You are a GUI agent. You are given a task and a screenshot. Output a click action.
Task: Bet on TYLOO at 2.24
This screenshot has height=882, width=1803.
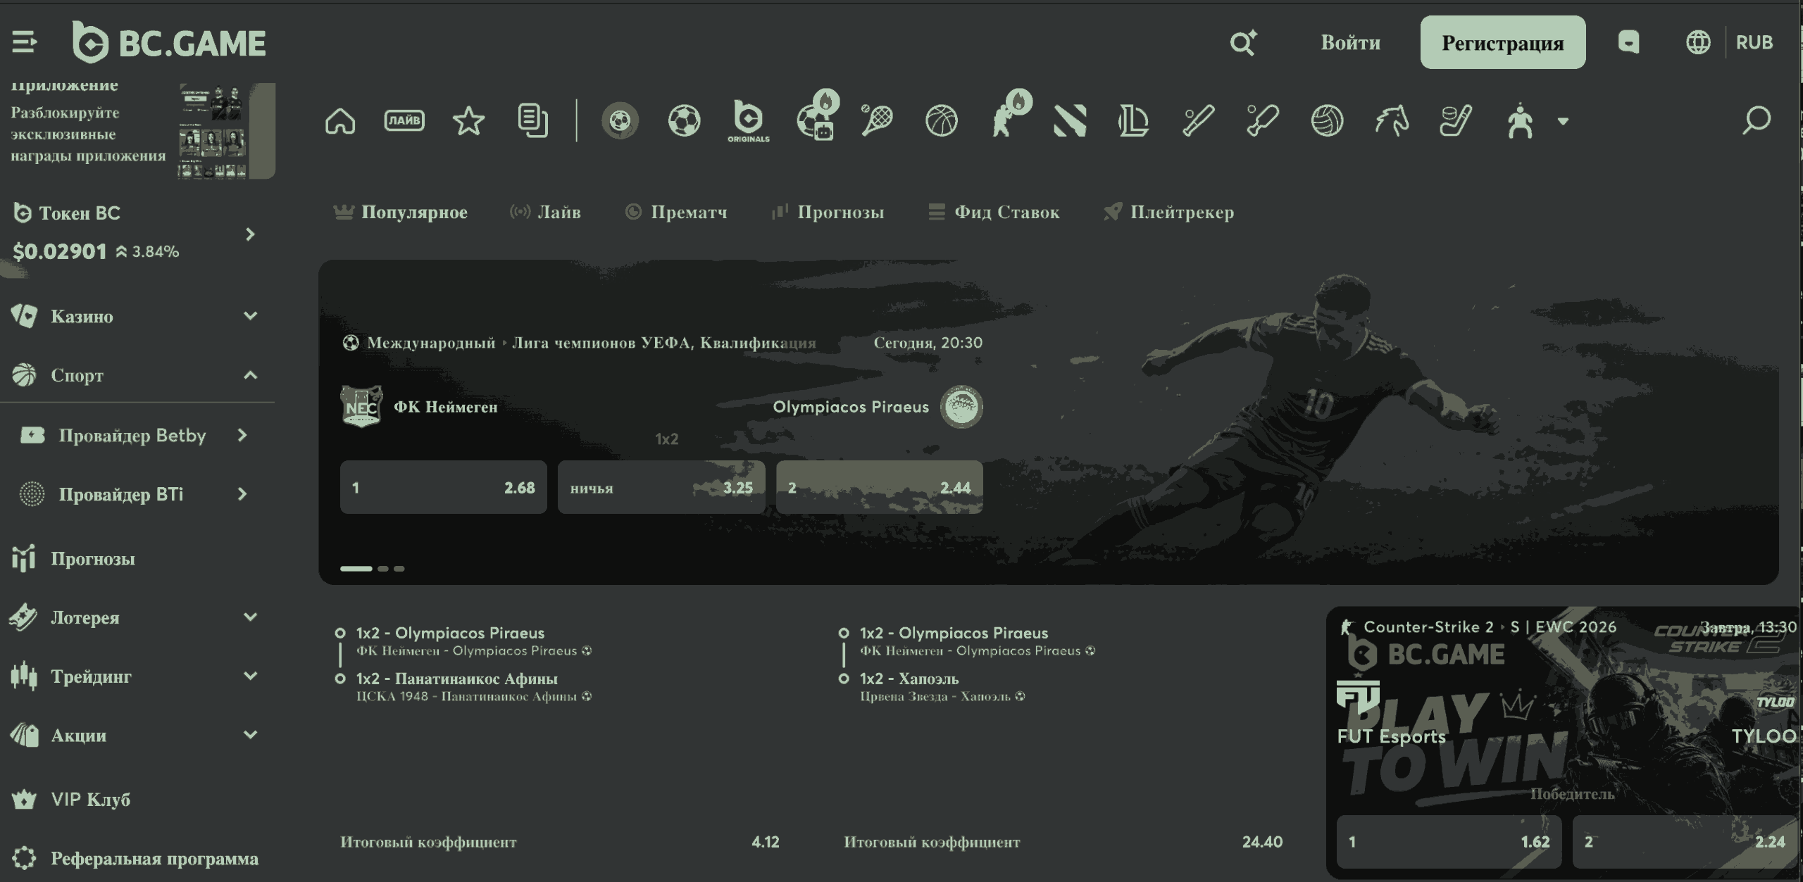click(x=1685, y=841)
